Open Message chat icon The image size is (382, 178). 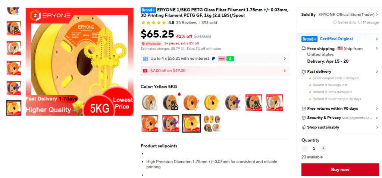[x=360, y=22]
